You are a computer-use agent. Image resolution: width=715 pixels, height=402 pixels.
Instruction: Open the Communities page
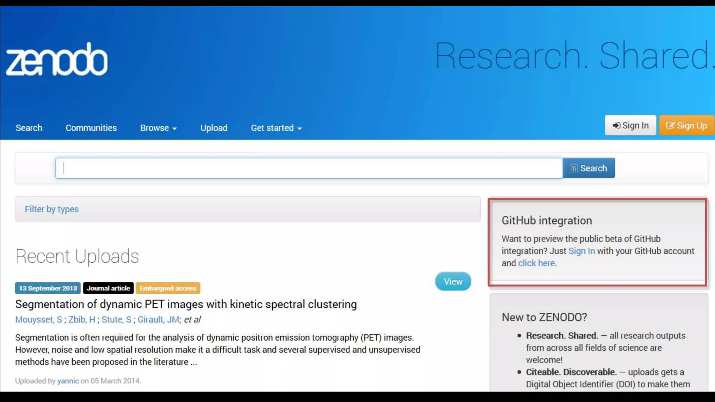click(x=91, y=128)
